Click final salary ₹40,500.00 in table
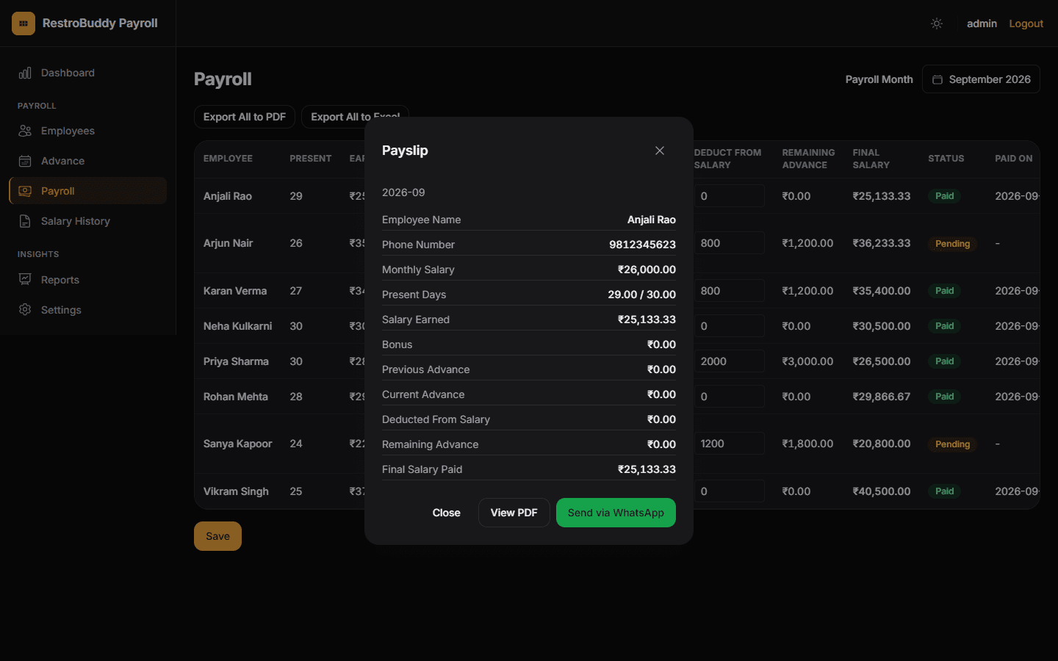Image resolution: width=1058 pixels, height=661 pixels. click(882, 491)
